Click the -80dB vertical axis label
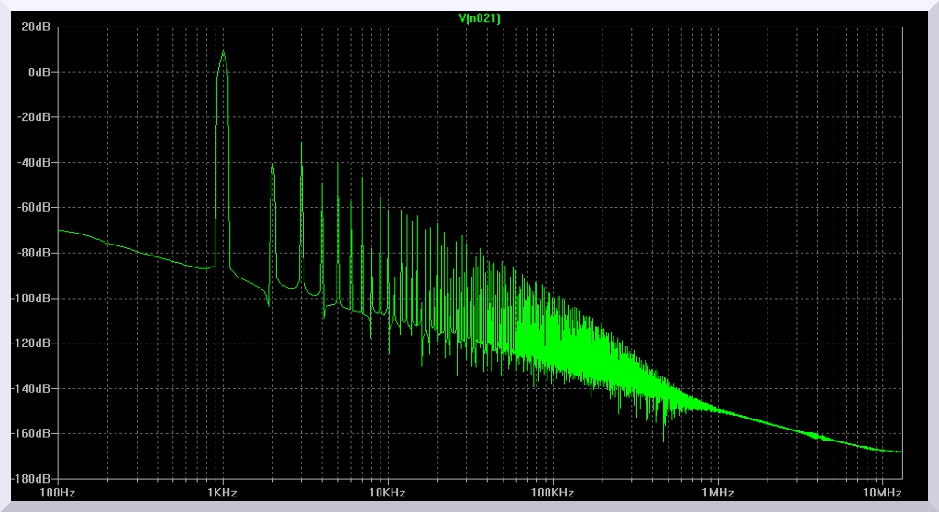This screenshot has width=939, height=512. 34,253
